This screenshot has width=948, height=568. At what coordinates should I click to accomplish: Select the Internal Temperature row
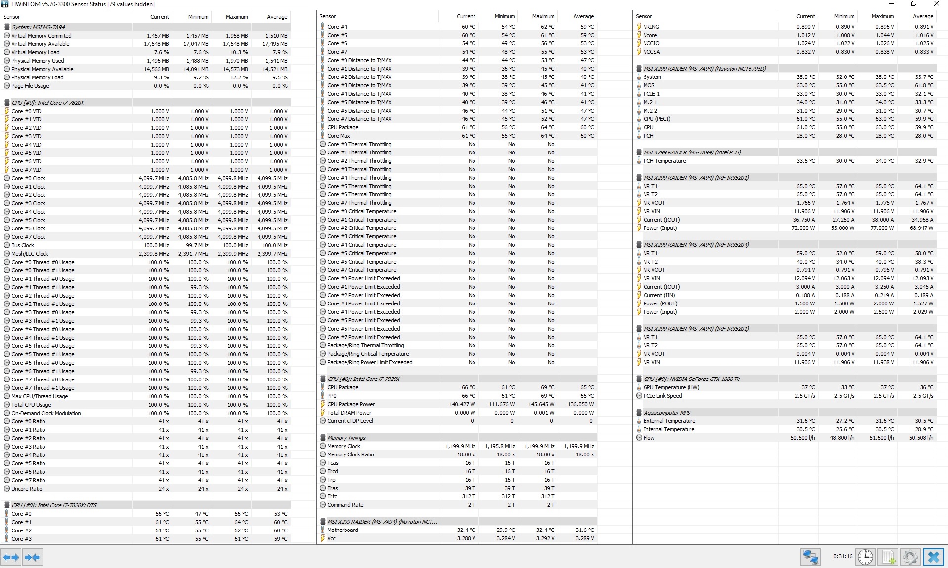coord(786,429)
